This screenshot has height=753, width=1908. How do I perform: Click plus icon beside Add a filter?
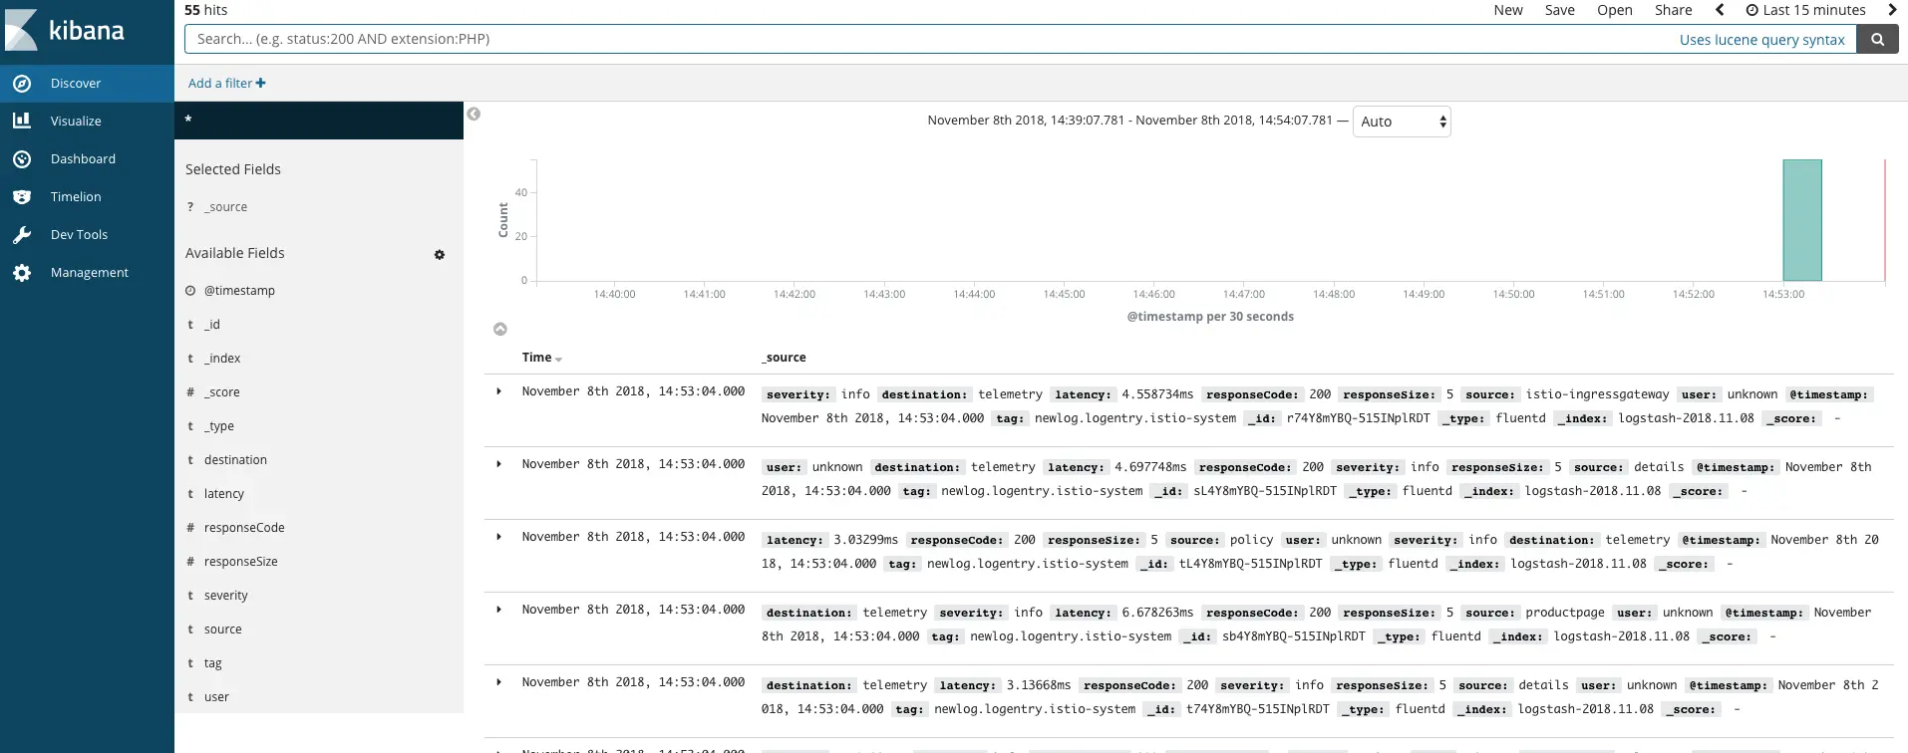click(260, 83)
